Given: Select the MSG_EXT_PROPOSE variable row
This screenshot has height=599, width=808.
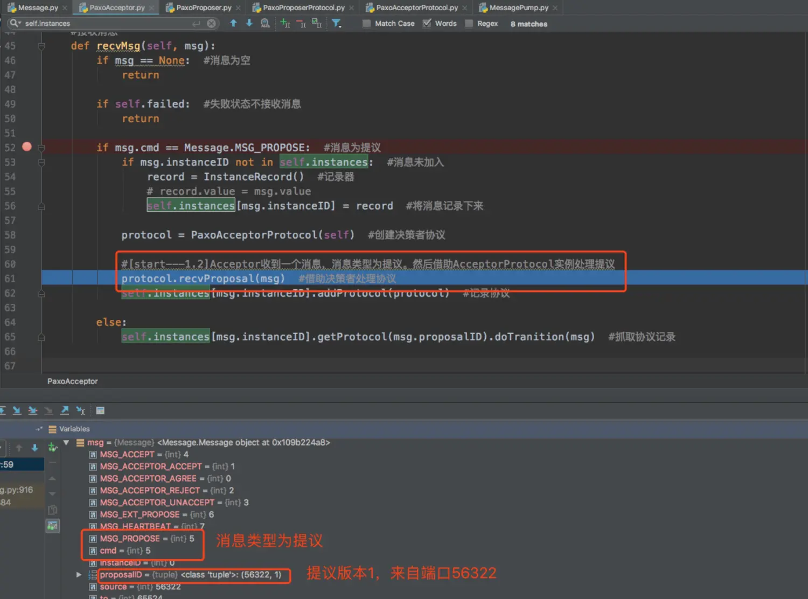Looking at the screenshot, I should (151, 514).
